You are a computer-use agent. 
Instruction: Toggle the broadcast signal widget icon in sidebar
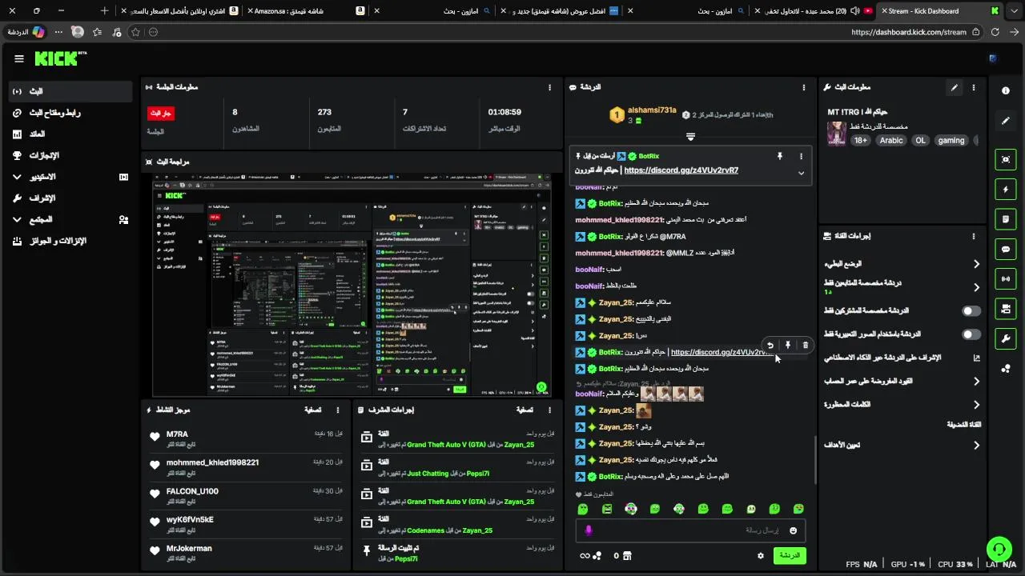point(1006,278)
